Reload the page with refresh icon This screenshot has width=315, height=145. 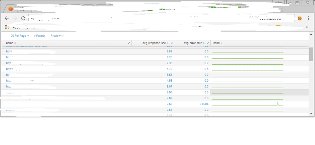pyautogui.click(x=23, y=19)
